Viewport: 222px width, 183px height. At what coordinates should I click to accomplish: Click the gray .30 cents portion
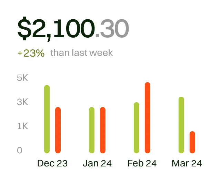coord(112,29)
